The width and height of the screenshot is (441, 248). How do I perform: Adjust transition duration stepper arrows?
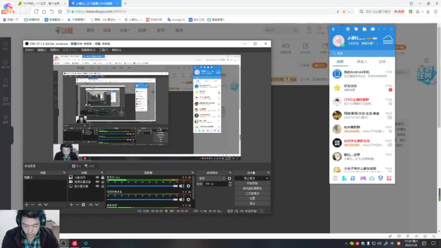230,184
